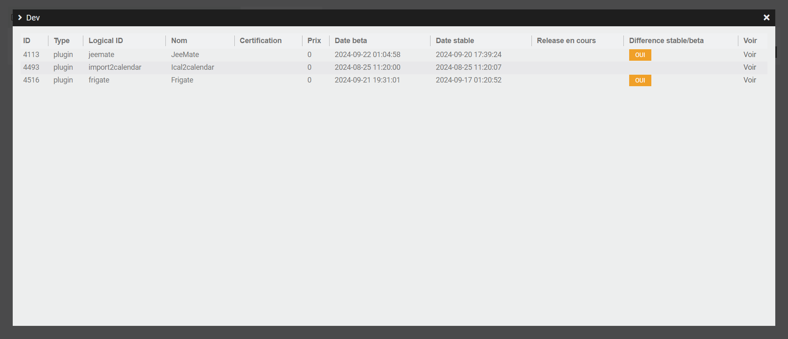
Task: Sort by Difference stable/beta header
Action: [x=666, y=41]
